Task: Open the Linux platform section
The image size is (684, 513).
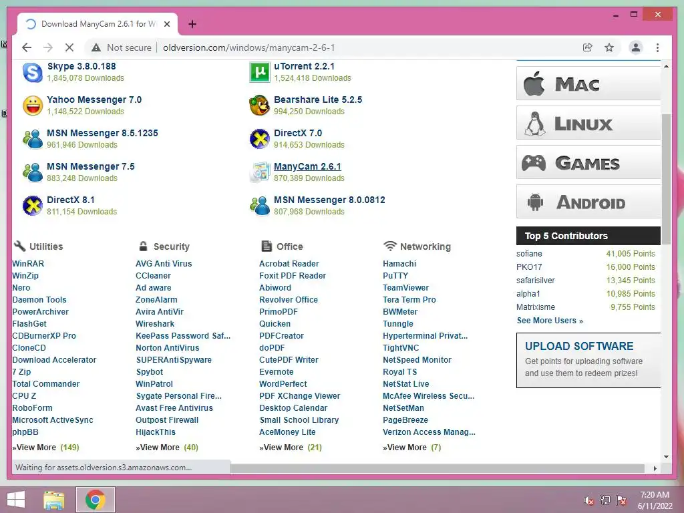Action: tap(588, 123)
